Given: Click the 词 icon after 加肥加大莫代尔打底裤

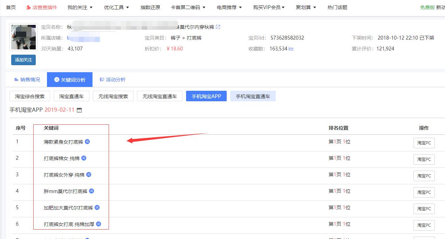Looking at the screenshot, I should [97, 207].
